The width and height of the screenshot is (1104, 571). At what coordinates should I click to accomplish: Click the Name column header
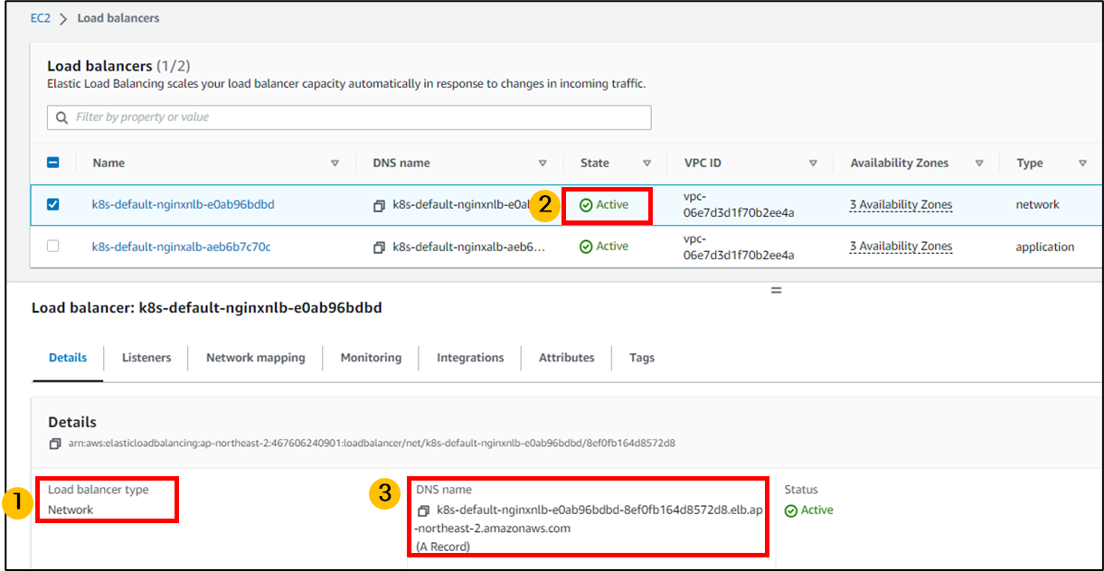[x=109, y=164]
